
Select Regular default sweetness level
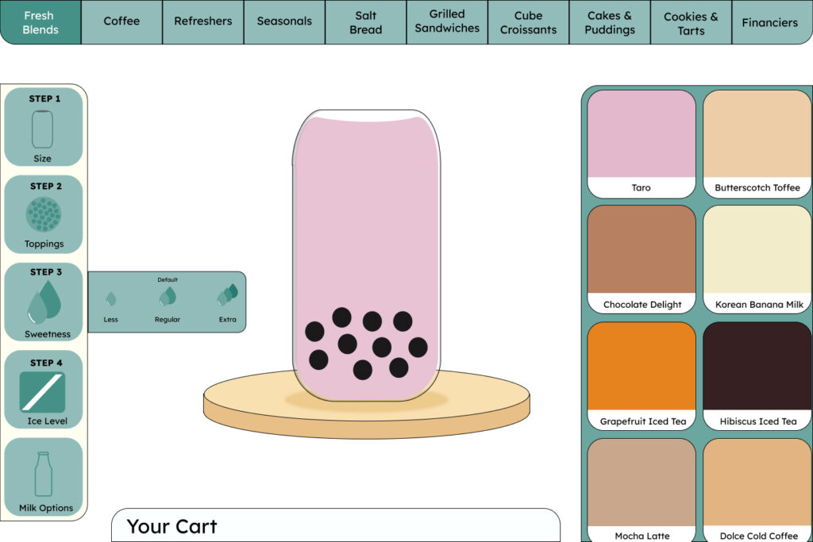pos(167,301)
